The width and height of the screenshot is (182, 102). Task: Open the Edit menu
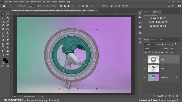[11, 2]
